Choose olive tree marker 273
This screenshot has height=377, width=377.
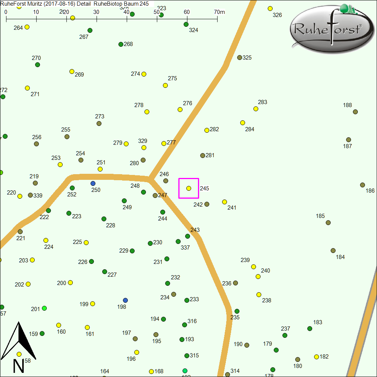(x=99, y=124)
